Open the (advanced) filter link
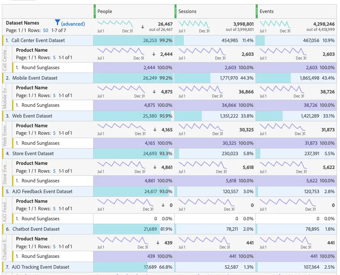 click(73, 24)
